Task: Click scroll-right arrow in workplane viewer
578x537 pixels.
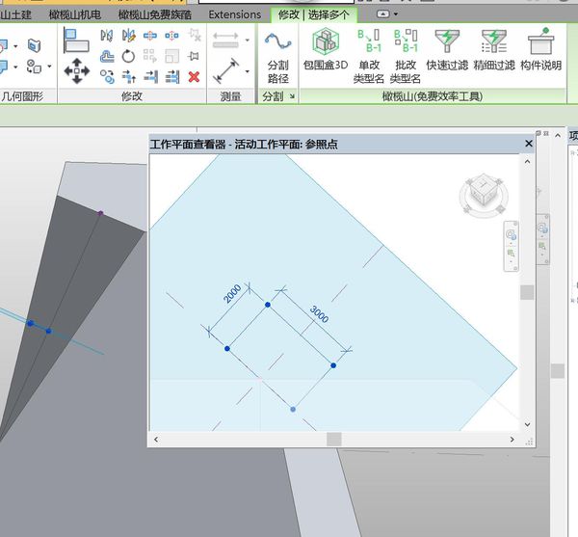Action: click(x=512, y=440)
